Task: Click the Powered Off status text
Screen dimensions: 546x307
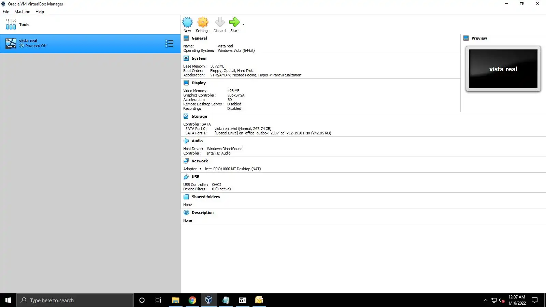Action: [36, 46]
